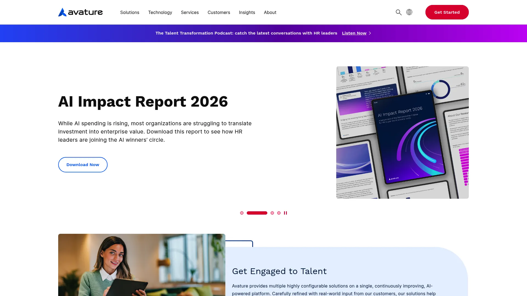Click the AI Impact Report 2026 cover image
Image resolution: width=527 pixels, height=296 pixels.
pos(402,132)
